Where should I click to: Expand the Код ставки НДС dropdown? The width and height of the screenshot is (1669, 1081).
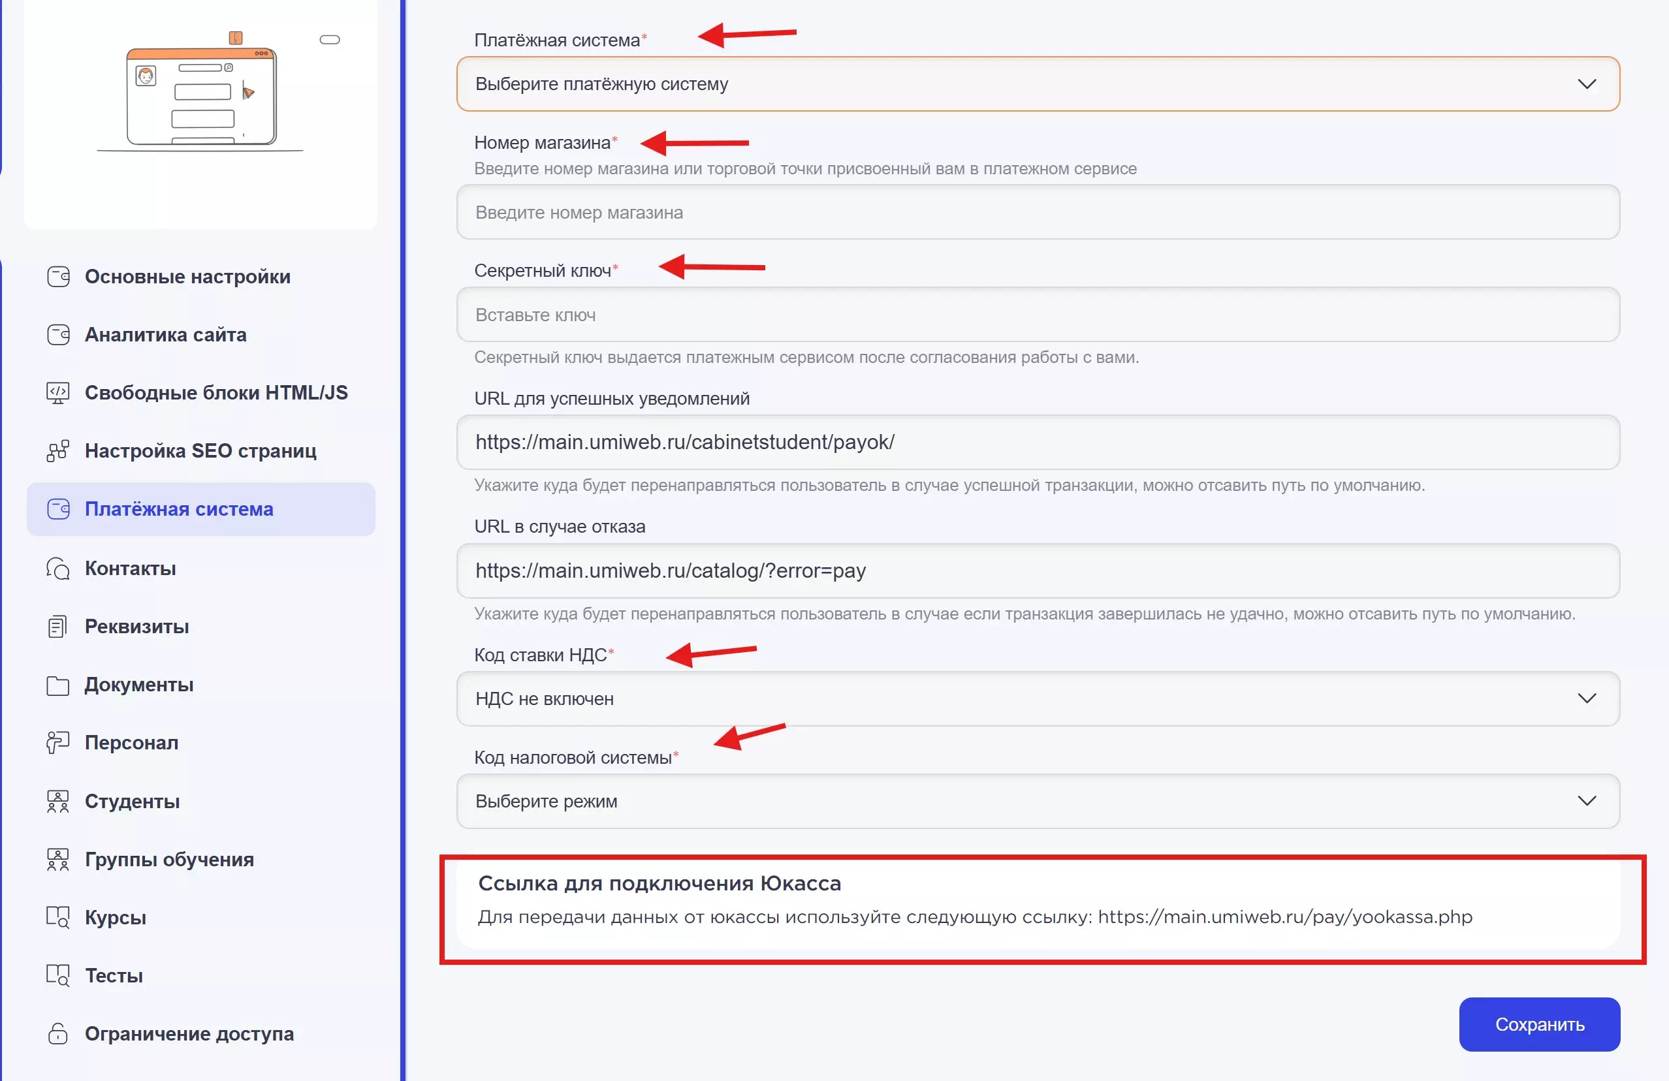(x=1037, y=699)
